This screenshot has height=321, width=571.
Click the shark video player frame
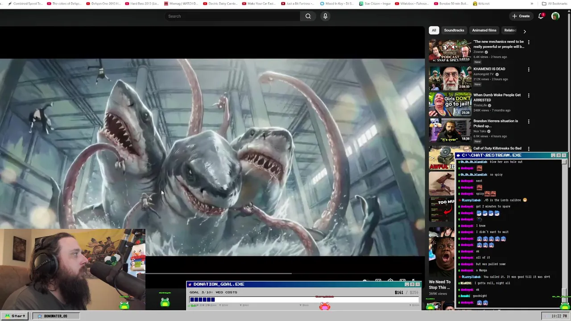212,157
